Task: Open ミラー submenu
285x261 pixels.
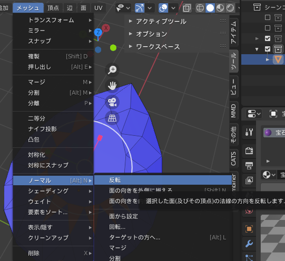Action: tap(53, 31)
